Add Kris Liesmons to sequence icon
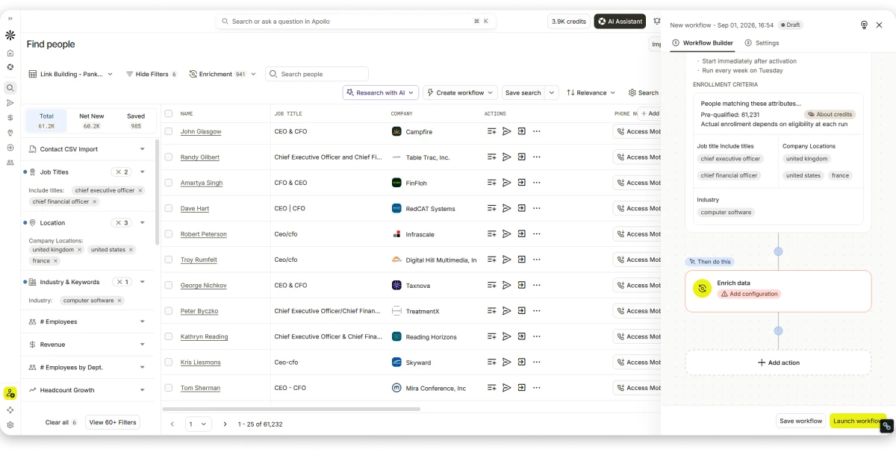 click(x=521, y=362)
